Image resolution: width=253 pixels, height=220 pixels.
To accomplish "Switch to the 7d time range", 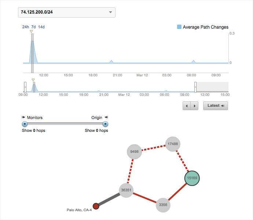I will click(33, 27).
